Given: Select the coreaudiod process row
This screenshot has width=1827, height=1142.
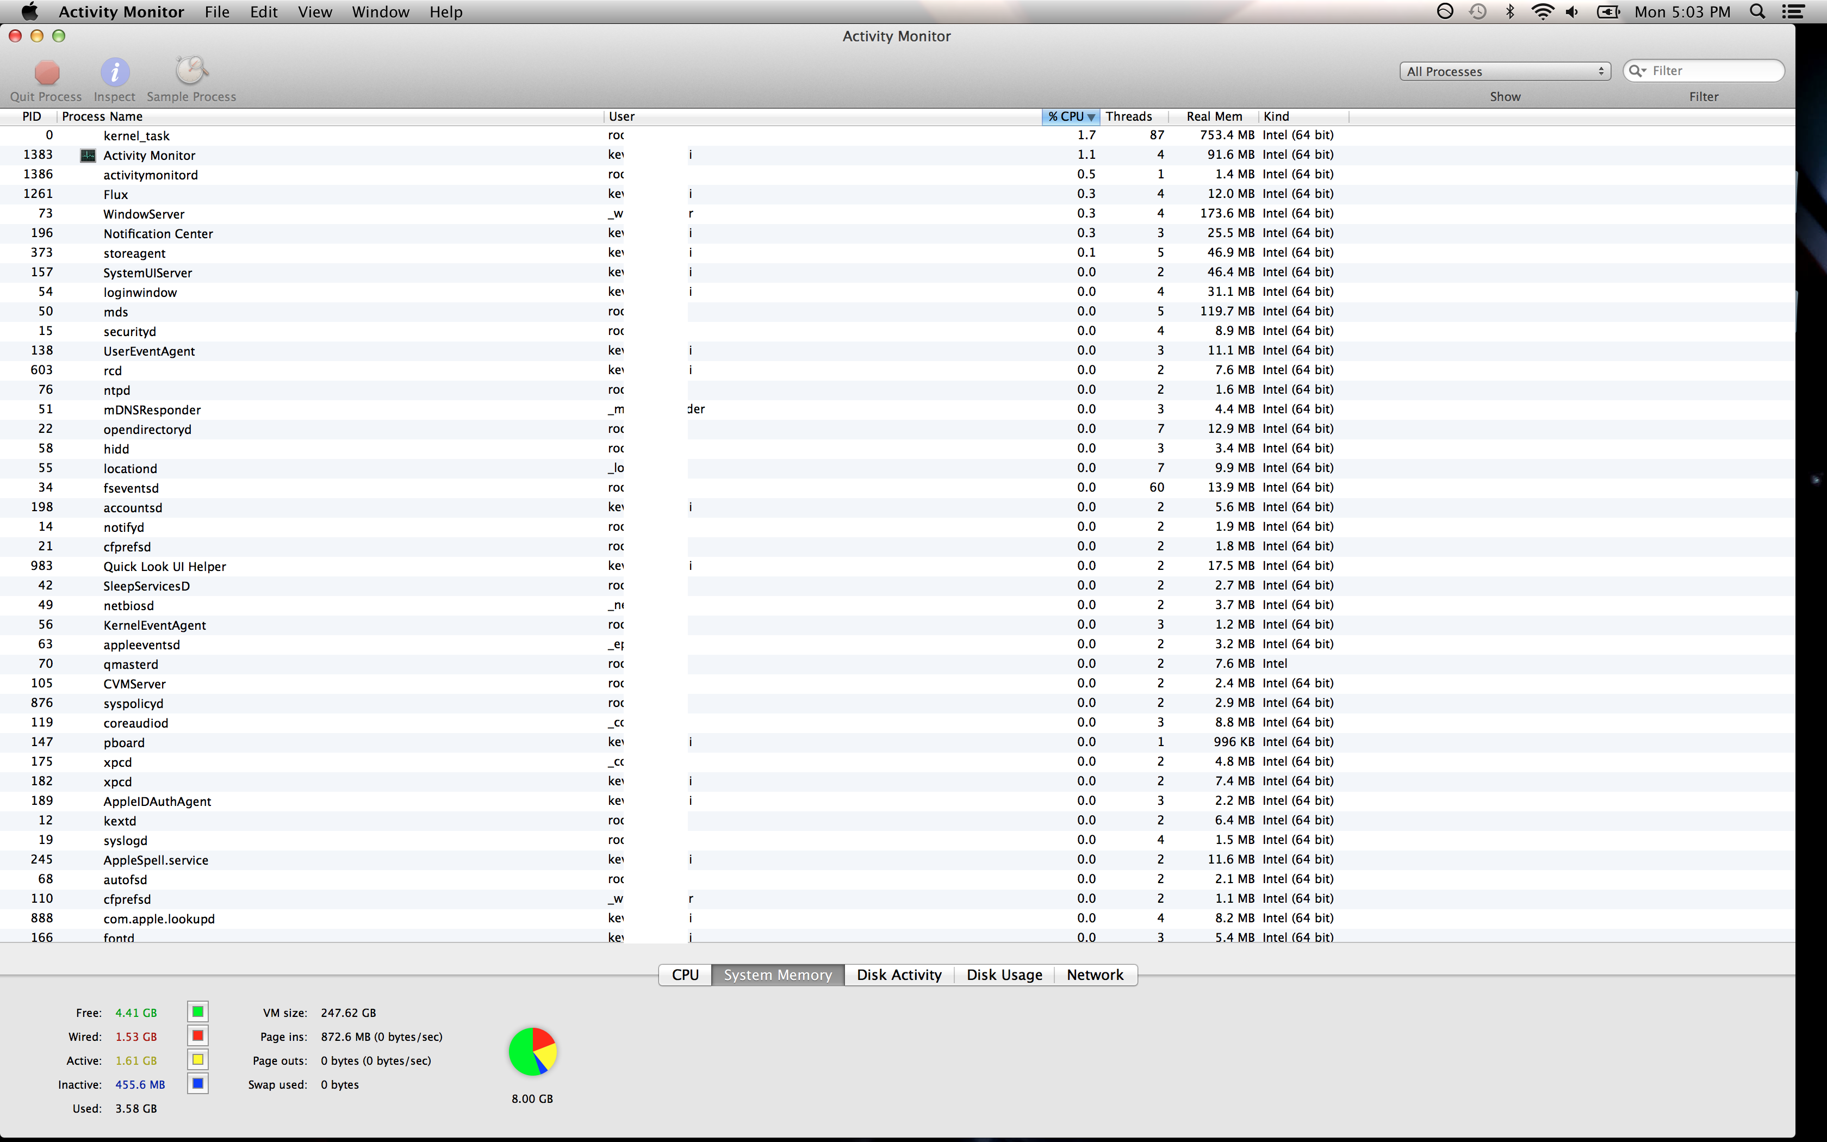Looking at the screenshot, I should tap(897, 723).
